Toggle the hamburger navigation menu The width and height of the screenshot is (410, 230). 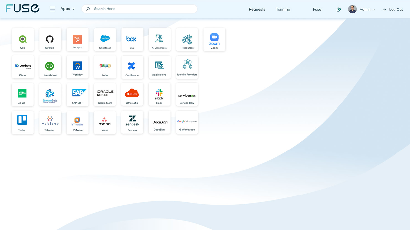(x=52, y=9)
